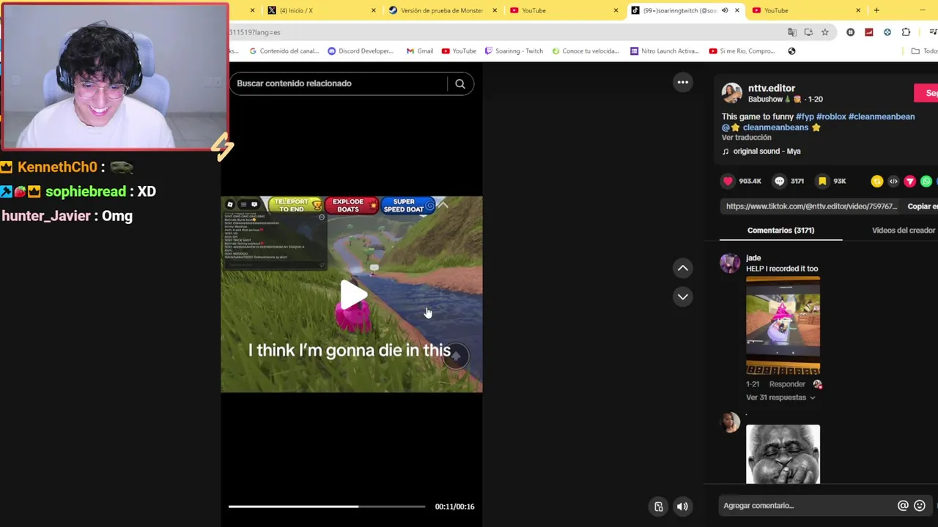Open the cleanmeanbeans mention link
938x527 pixels.
click(771, 127)
